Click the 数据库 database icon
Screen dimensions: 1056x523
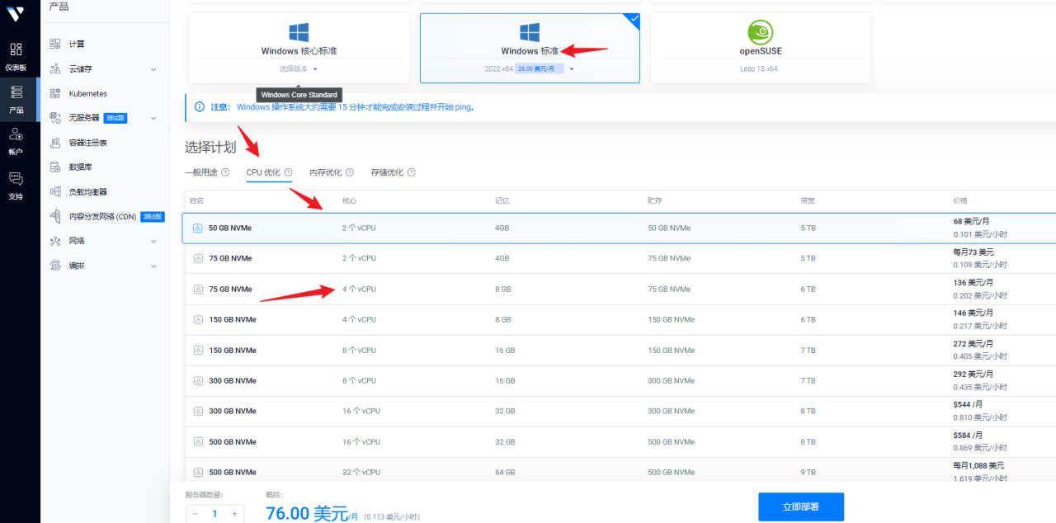tap(55, 167)
